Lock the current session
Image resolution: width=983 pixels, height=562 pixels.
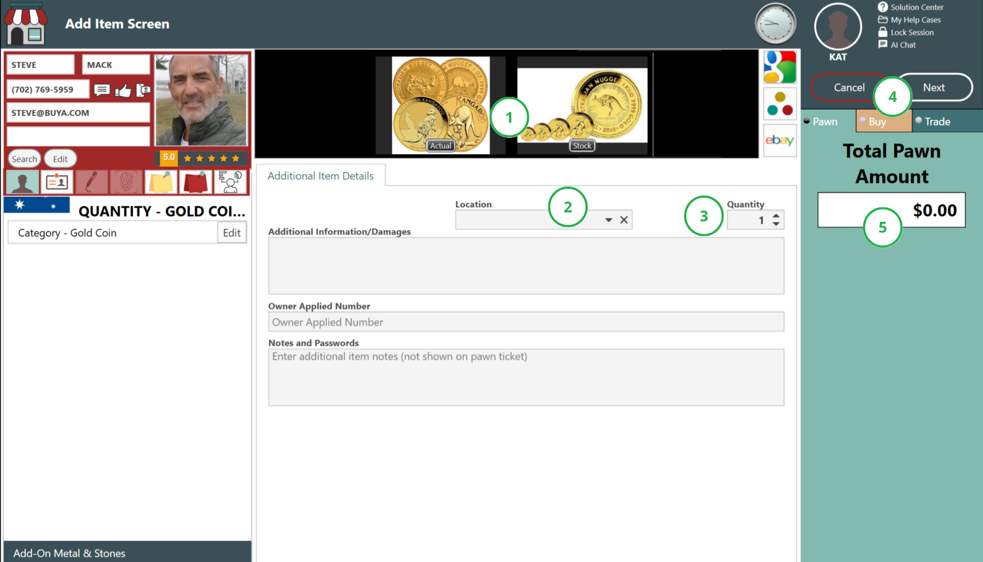click(x=906, y=32)
